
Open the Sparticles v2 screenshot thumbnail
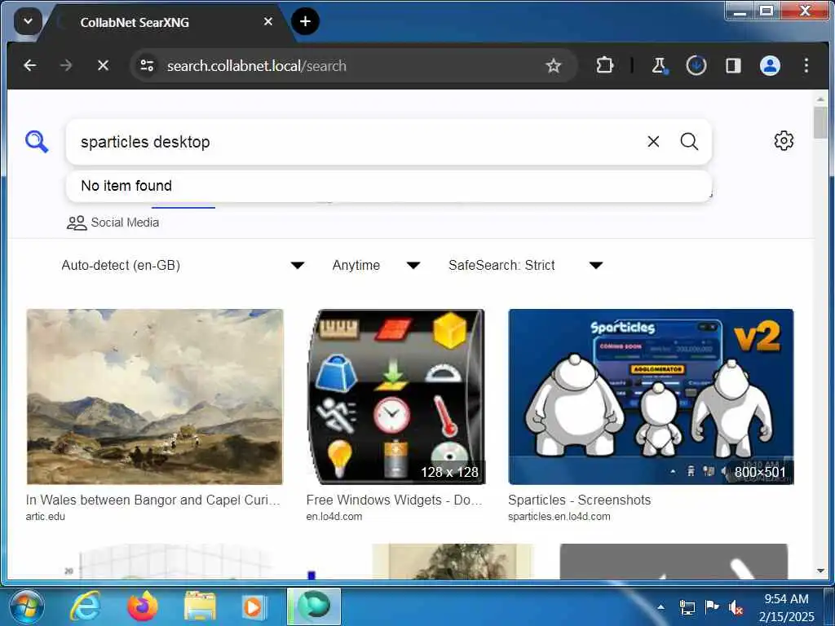pyautogui.click(x=651, y=397)
